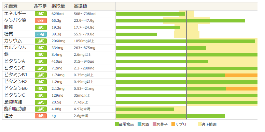
Task: Click the 適切 badge for エネルギー
Action: point(41,14)
